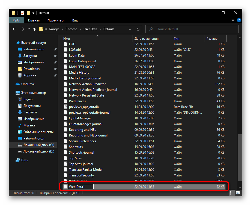Sort files by the Дата изменения column

(x=147, y=39)
